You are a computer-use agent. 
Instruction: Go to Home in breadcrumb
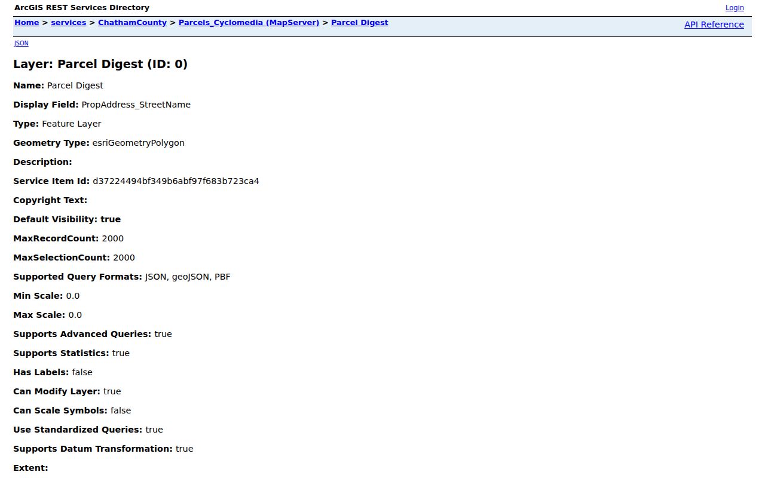point(26,23)
